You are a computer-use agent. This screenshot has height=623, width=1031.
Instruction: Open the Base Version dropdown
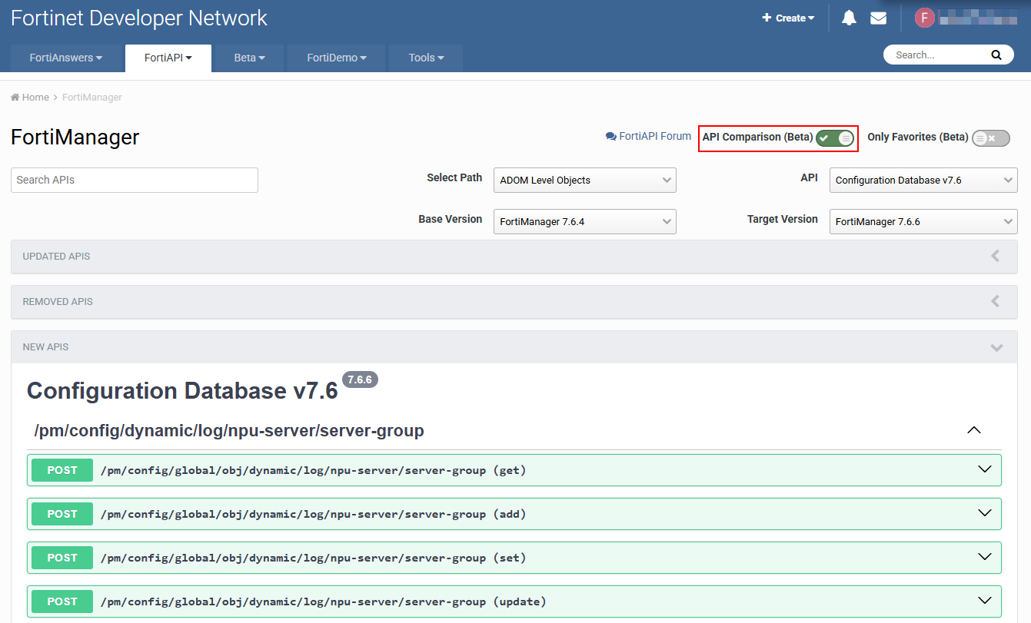coord(584,222)
